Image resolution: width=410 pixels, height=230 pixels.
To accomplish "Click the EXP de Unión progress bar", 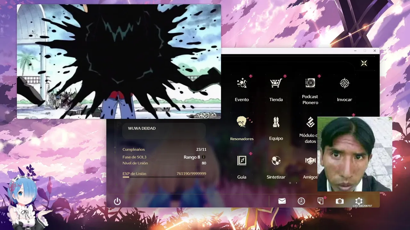I will [x=164, y=177].
